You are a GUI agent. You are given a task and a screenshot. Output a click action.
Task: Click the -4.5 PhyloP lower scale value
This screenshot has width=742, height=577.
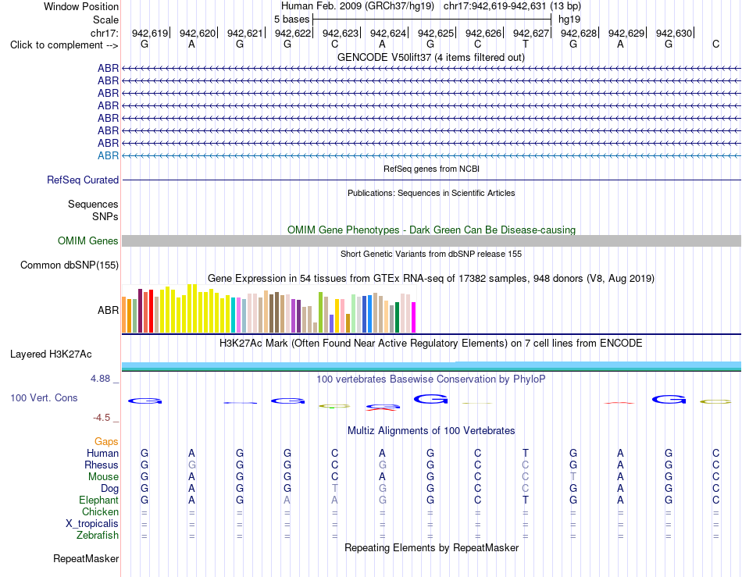102,418
